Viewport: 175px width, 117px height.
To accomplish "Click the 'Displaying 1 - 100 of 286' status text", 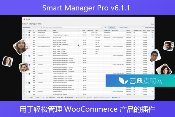I will coord(55,98).
